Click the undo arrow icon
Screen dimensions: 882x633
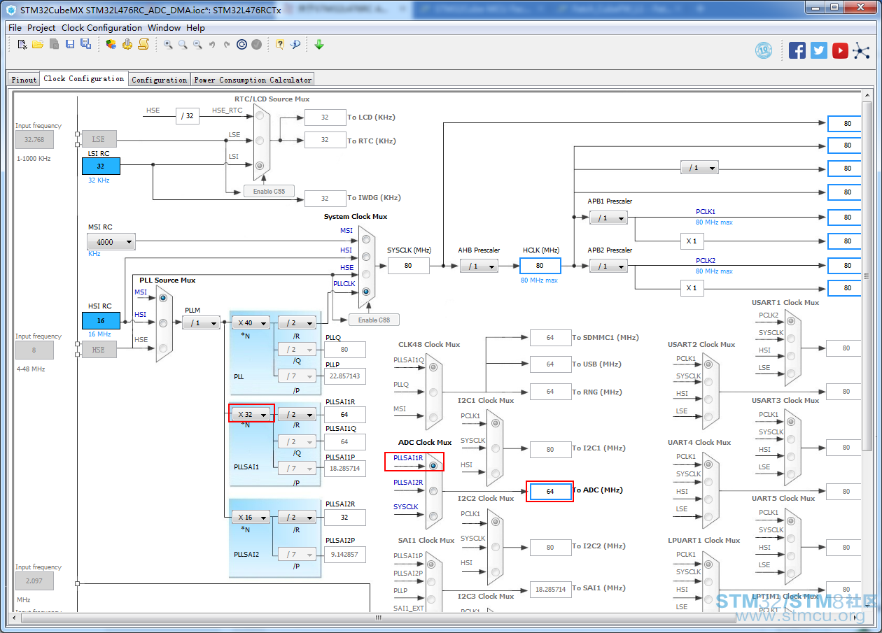tap(212, 44)
